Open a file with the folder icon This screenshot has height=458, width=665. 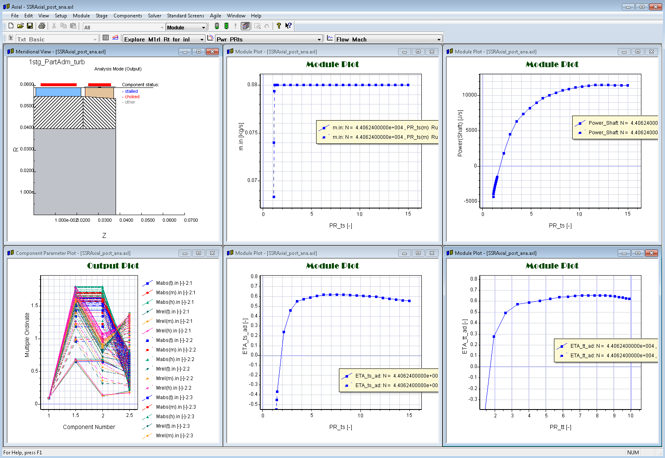click(20, 26)
